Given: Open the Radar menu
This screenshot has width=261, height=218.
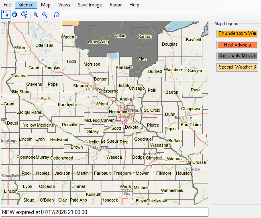Looking at the screenshot, I should 116,5.
